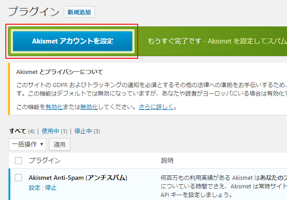Open the 有効化 link in privacy notice
The width and height of the screenshot is (287, 200).
click(x=54, y=107)
